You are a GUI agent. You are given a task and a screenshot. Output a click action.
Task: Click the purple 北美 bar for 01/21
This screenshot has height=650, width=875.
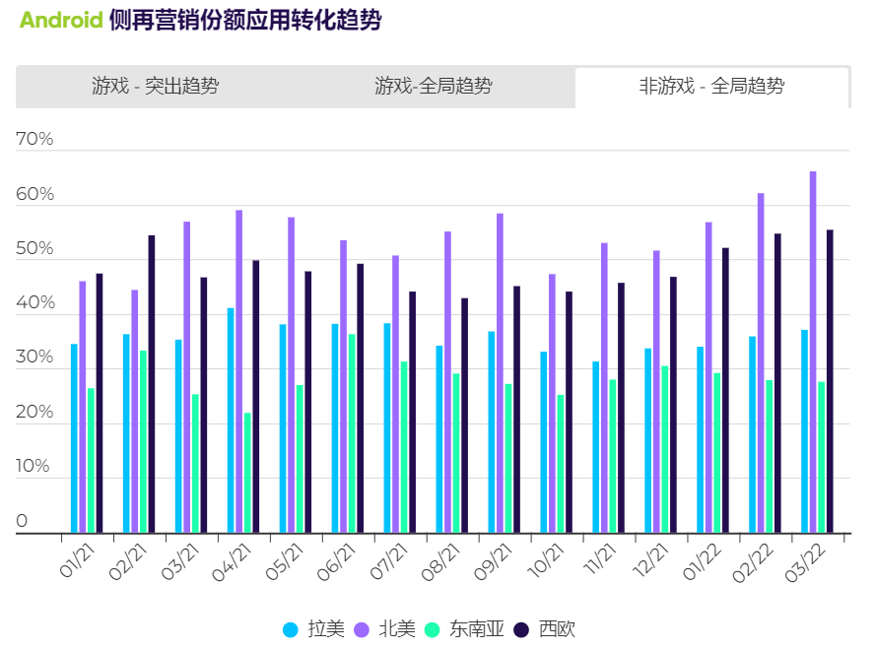coord(83,407)
